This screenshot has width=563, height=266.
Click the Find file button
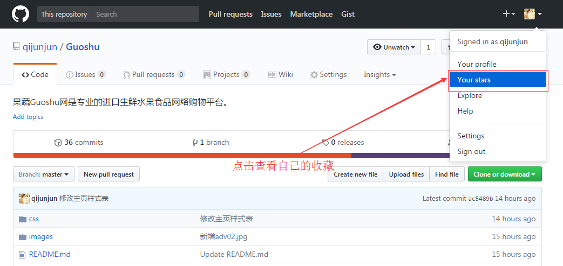point(446,174)
